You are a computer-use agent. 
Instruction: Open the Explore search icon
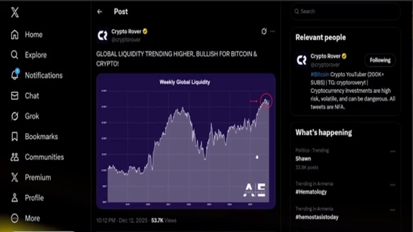[x=14, y=55]
